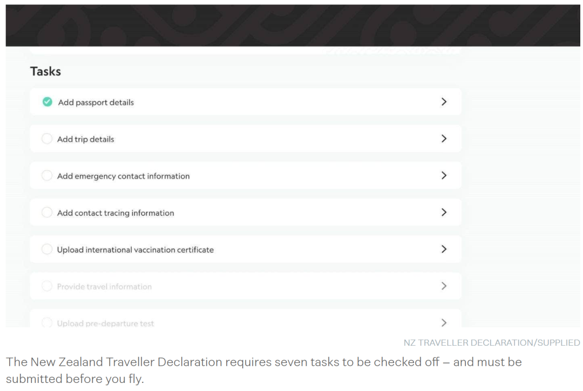
Task: Select the circle beside Provide travel information
Action: (x=47, y=286)
